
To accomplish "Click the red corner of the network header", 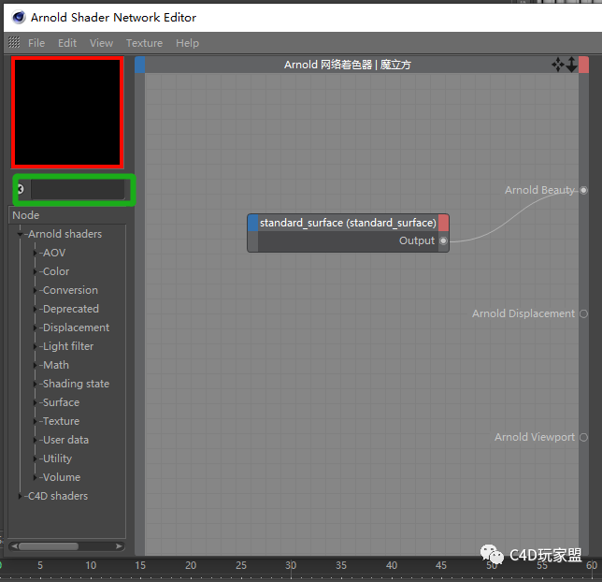I will click(x=583, y=65).
